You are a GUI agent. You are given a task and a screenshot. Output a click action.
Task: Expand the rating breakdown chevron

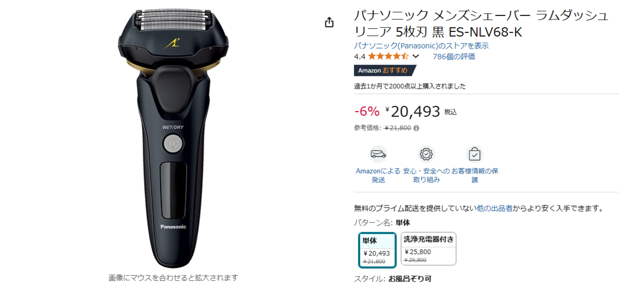416,57
